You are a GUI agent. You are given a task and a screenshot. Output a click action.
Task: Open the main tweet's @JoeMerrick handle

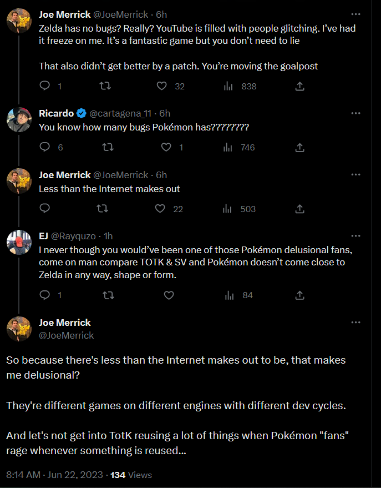point(67,335)
